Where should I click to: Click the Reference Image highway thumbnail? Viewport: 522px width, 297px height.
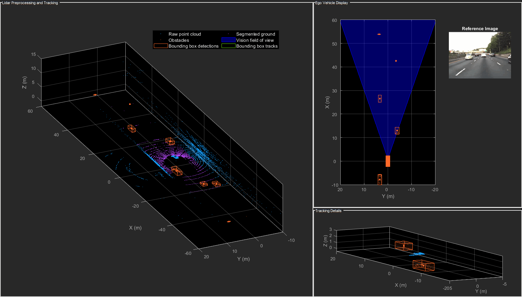click(480, 55)
